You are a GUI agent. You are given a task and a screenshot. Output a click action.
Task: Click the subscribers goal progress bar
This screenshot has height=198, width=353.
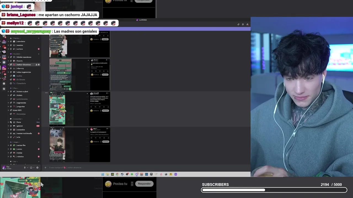click(274, 190)
